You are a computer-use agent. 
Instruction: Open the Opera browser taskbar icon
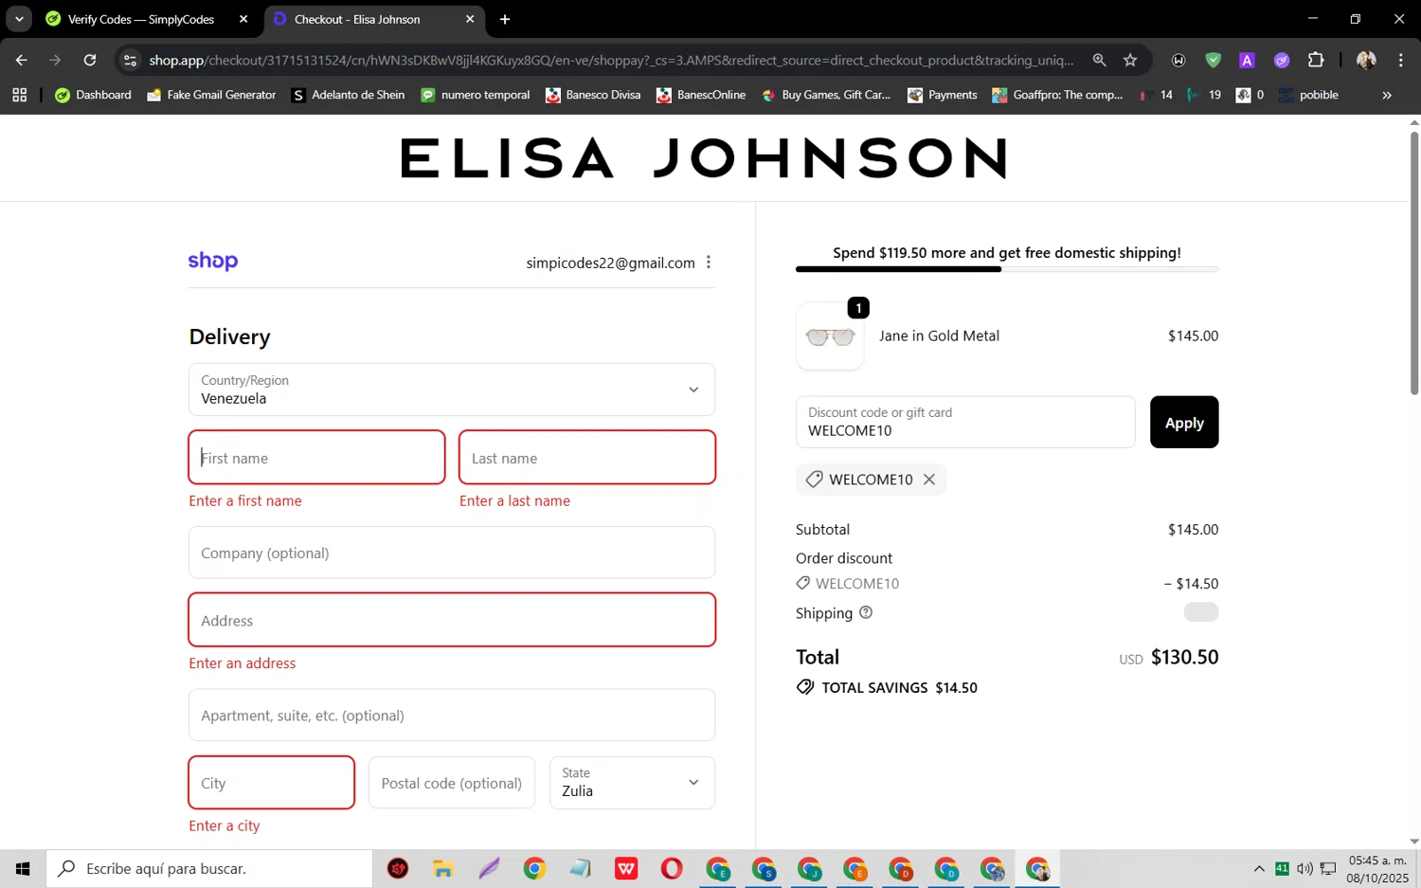(672, 868)
